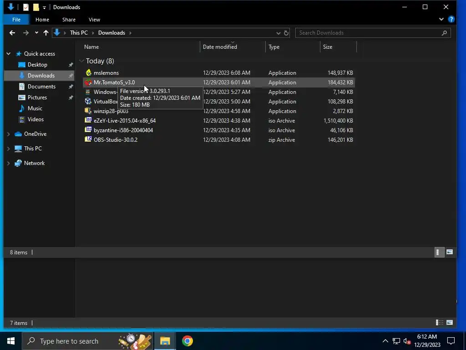The image size is (466, 350).
Task: Open Customize Quick Access Toolbar dropdown
Action: [x=44, y=7]
